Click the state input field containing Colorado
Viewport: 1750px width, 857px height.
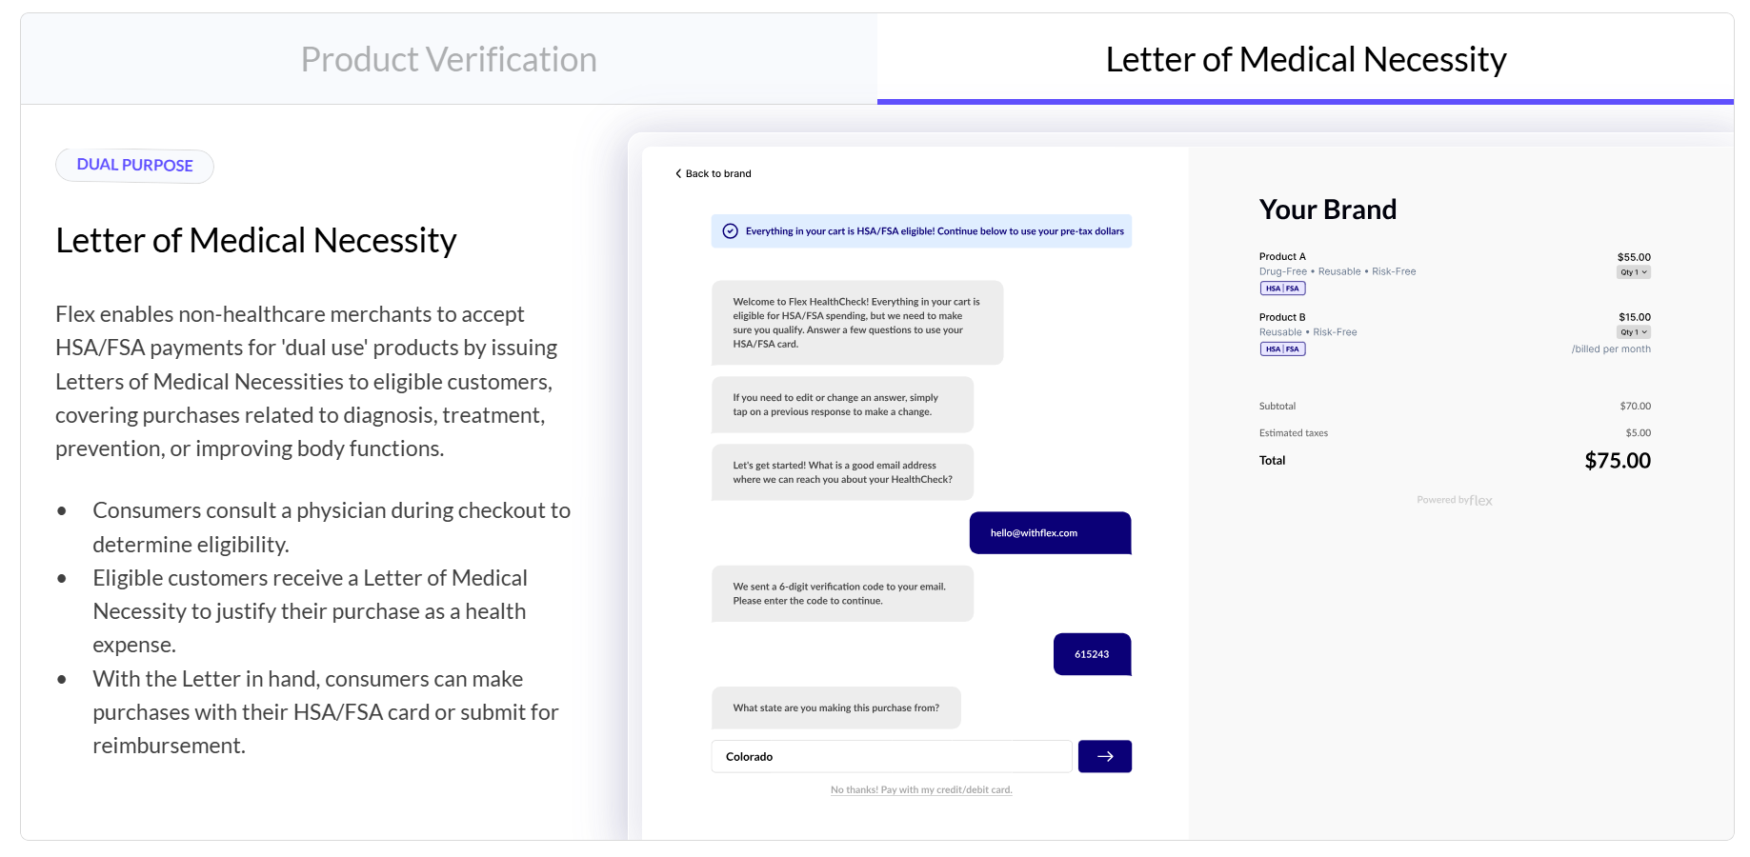[891, 757]
